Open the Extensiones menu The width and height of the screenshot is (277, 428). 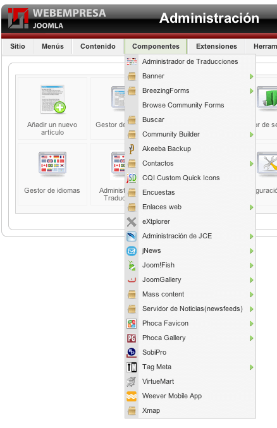[216, 46]
